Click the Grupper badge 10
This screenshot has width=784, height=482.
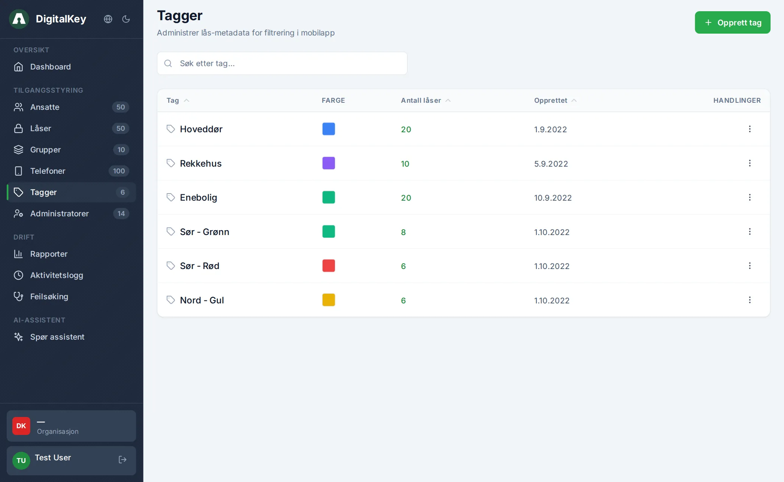pyautogui.click(x=121, y=150)
